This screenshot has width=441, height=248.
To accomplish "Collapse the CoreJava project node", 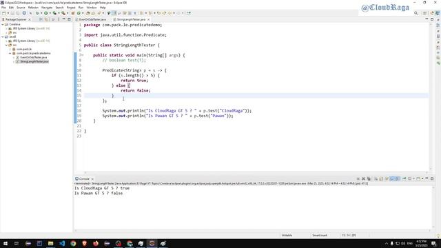I will click(x=3, y=25).
